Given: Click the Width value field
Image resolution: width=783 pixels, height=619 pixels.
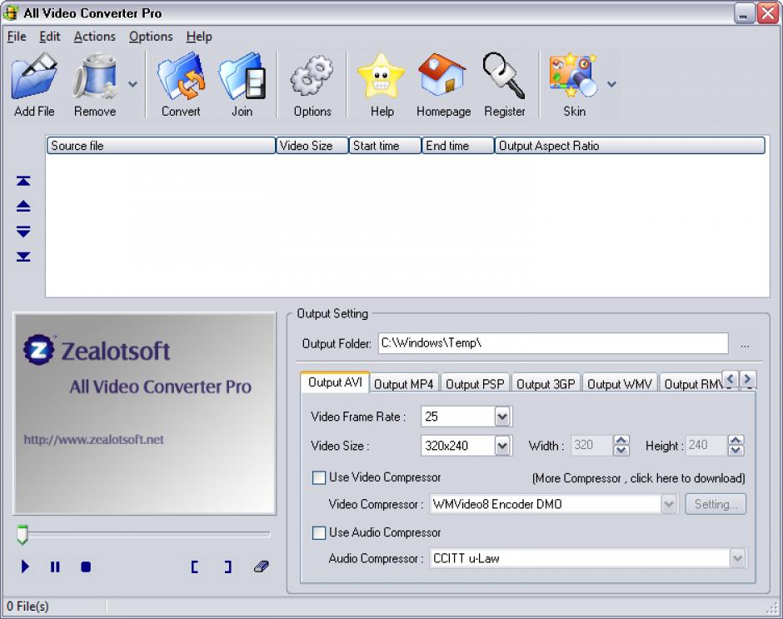Looking at the screenshot, I should (591, 445).
